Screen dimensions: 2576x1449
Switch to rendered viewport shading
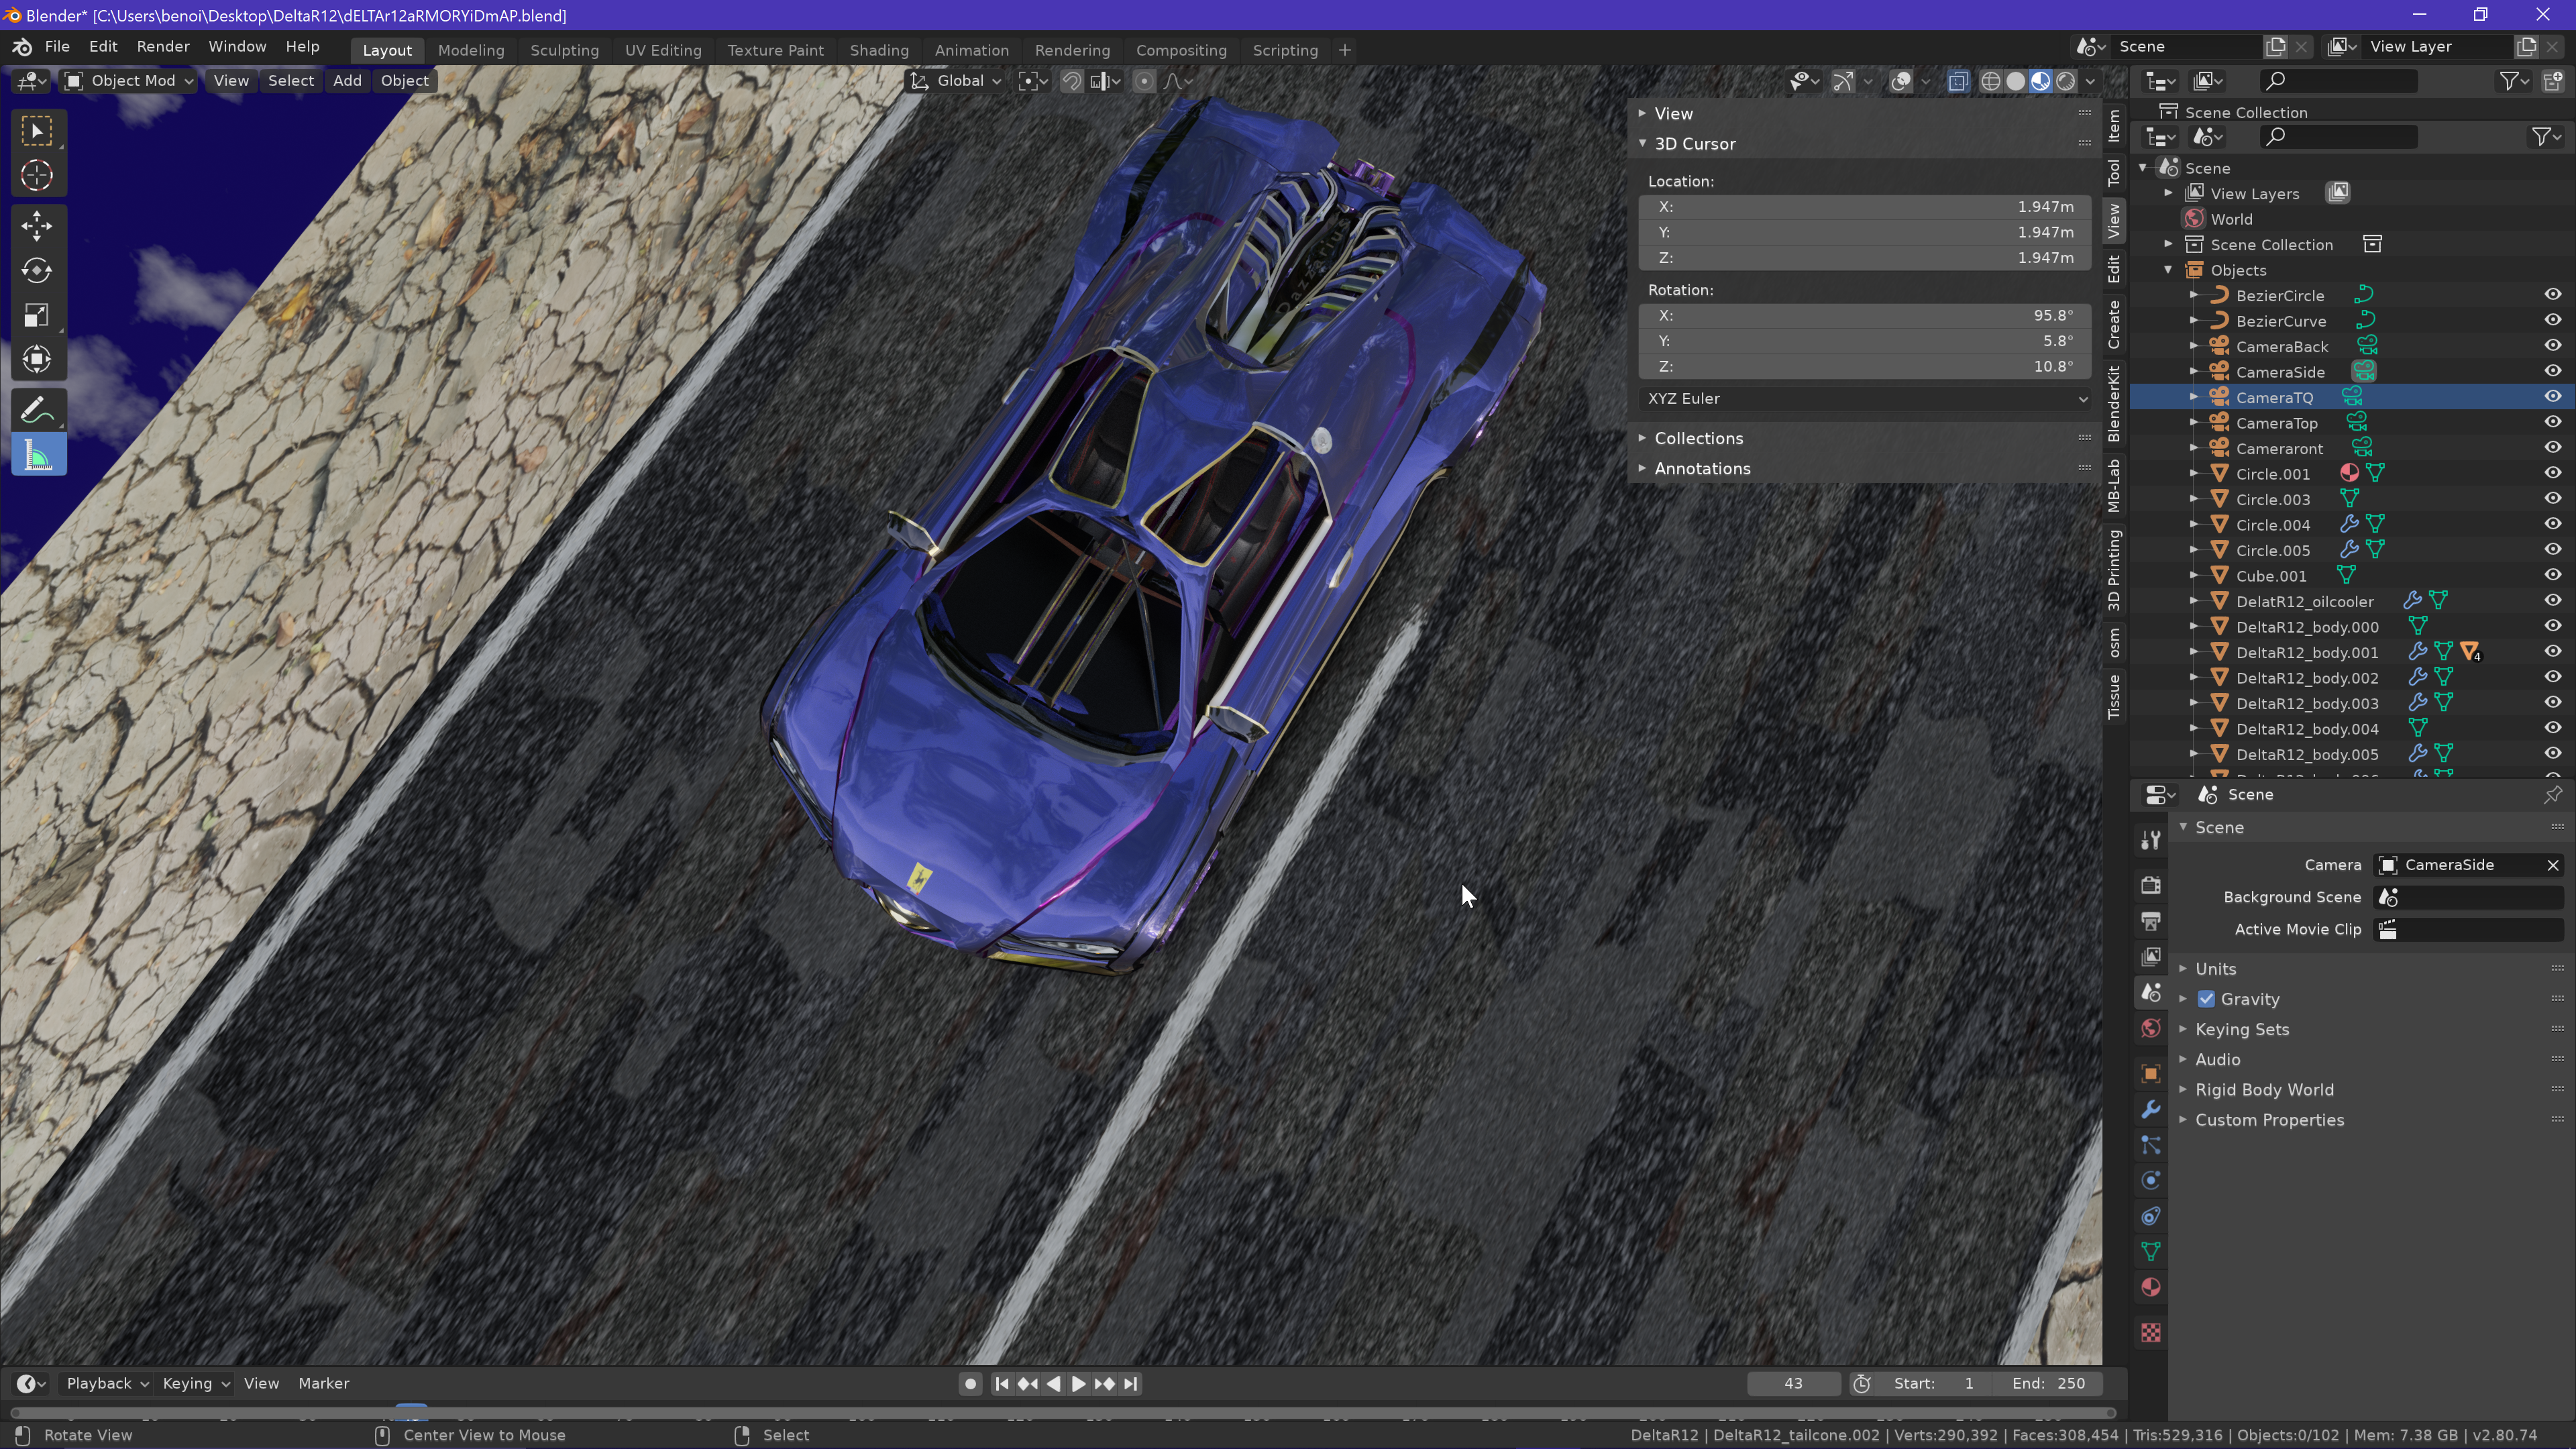tap(2065, 81)
